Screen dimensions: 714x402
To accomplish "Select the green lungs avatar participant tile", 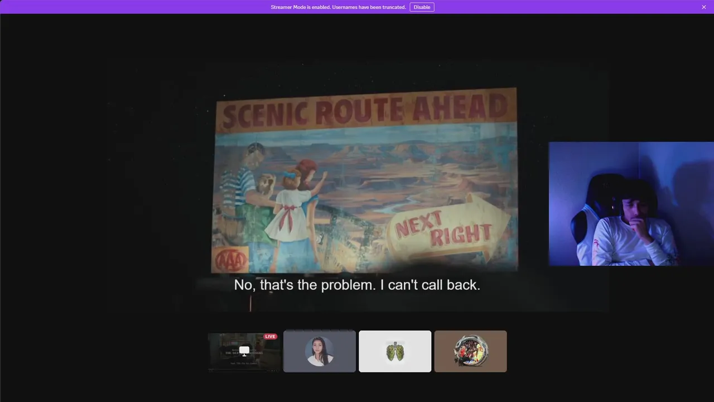I will (x=395, y=351).
